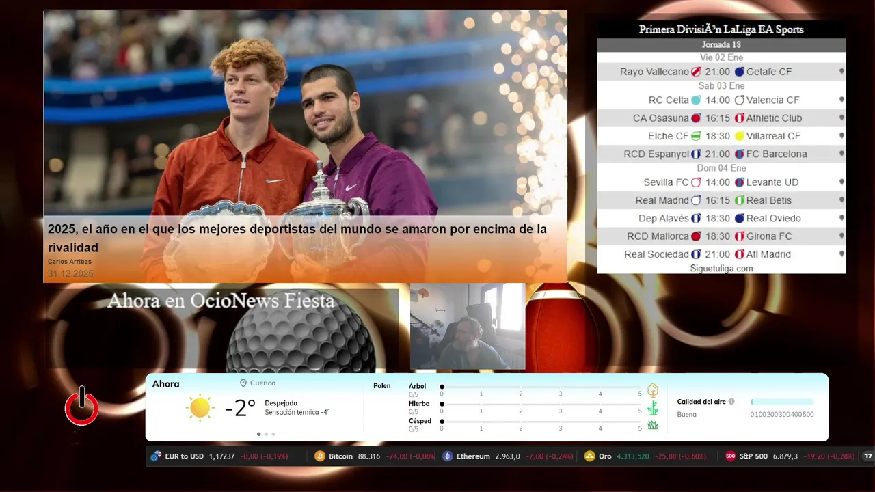Click the webcam video thumbnail
The image size is (875, 492).
(468, 327)
